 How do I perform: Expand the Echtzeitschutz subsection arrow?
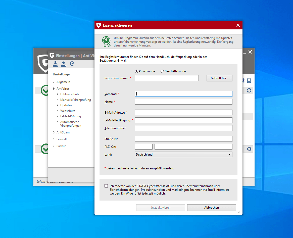point(58,94)
